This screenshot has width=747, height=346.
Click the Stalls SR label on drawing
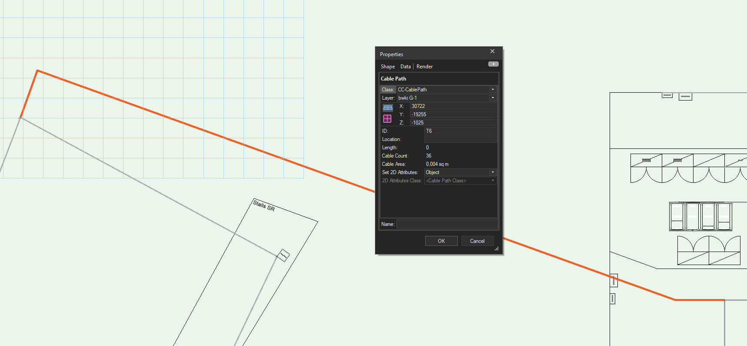click(264, 205)
